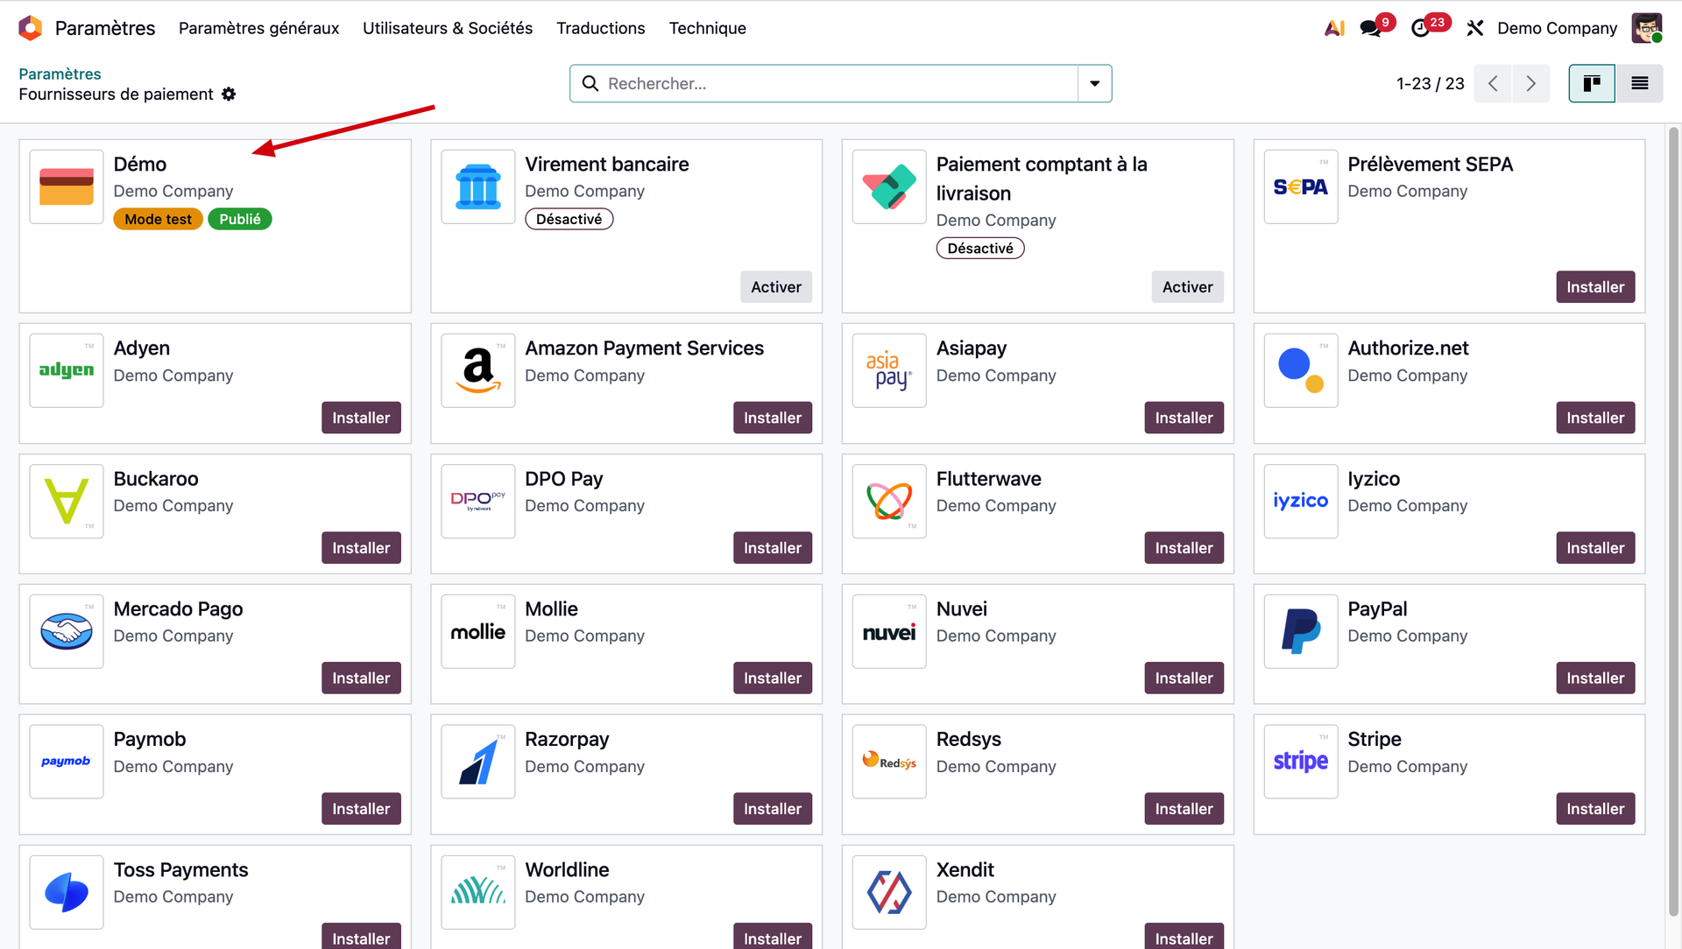Click the Désactivé badge on Virement bancaire

click(x=569, y=219)
